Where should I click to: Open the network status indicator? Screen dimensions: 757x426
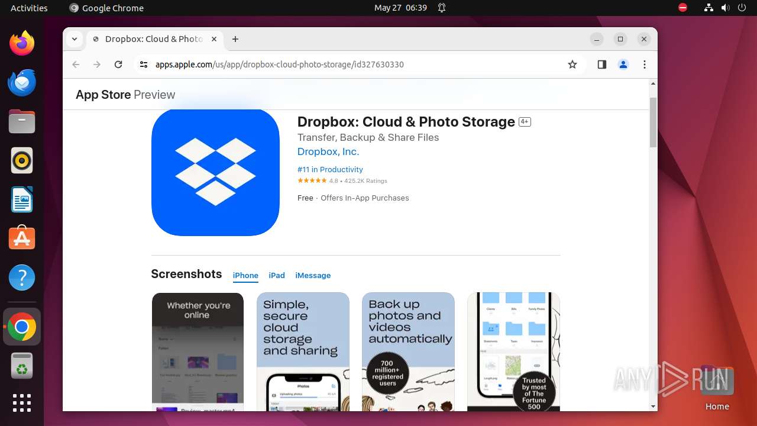(709, 8)
